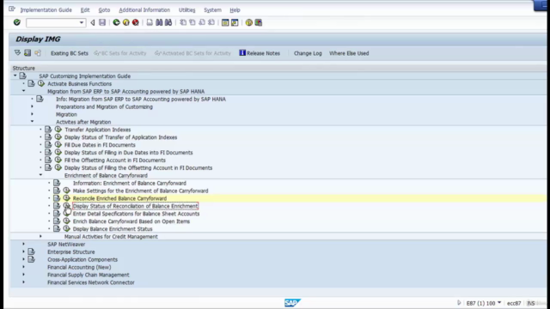Select Fill the Offsetting Account in FI Documents
The height and width of the screenshot is (309, 550).
pyautogui.click(x=115, y=161)
